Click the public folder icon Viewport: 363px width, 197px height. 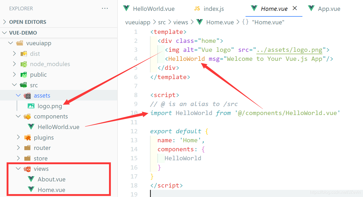24,75
